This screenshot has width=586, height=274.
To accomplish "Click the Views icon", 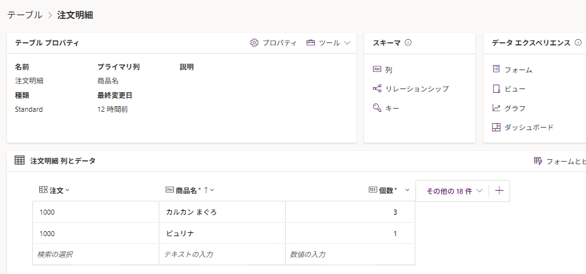I will click(496, 89).
